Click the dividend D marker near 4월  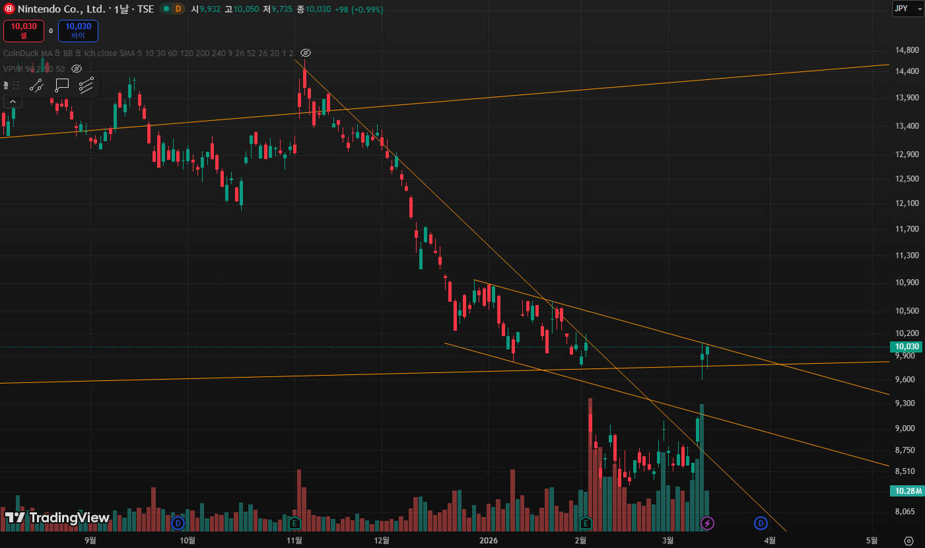[761, 524]
